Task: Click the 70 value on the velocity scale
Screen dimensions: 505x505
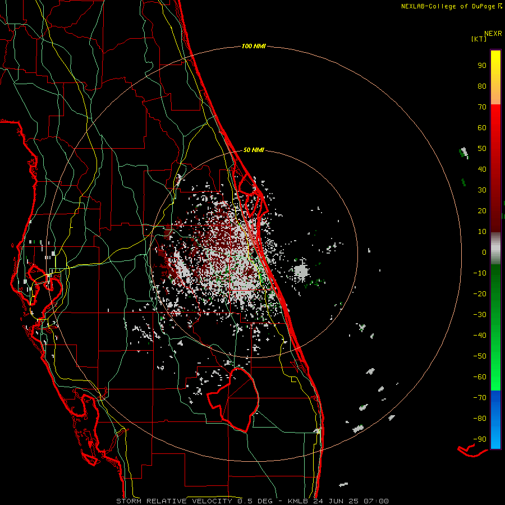Action: click(x=482, y=107)
